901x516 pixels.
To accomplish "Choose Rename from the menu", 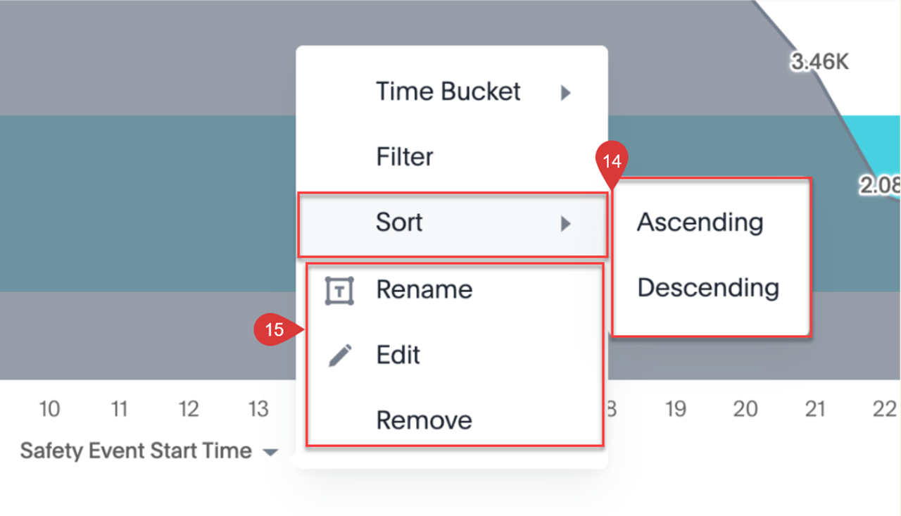I will 424,290.
